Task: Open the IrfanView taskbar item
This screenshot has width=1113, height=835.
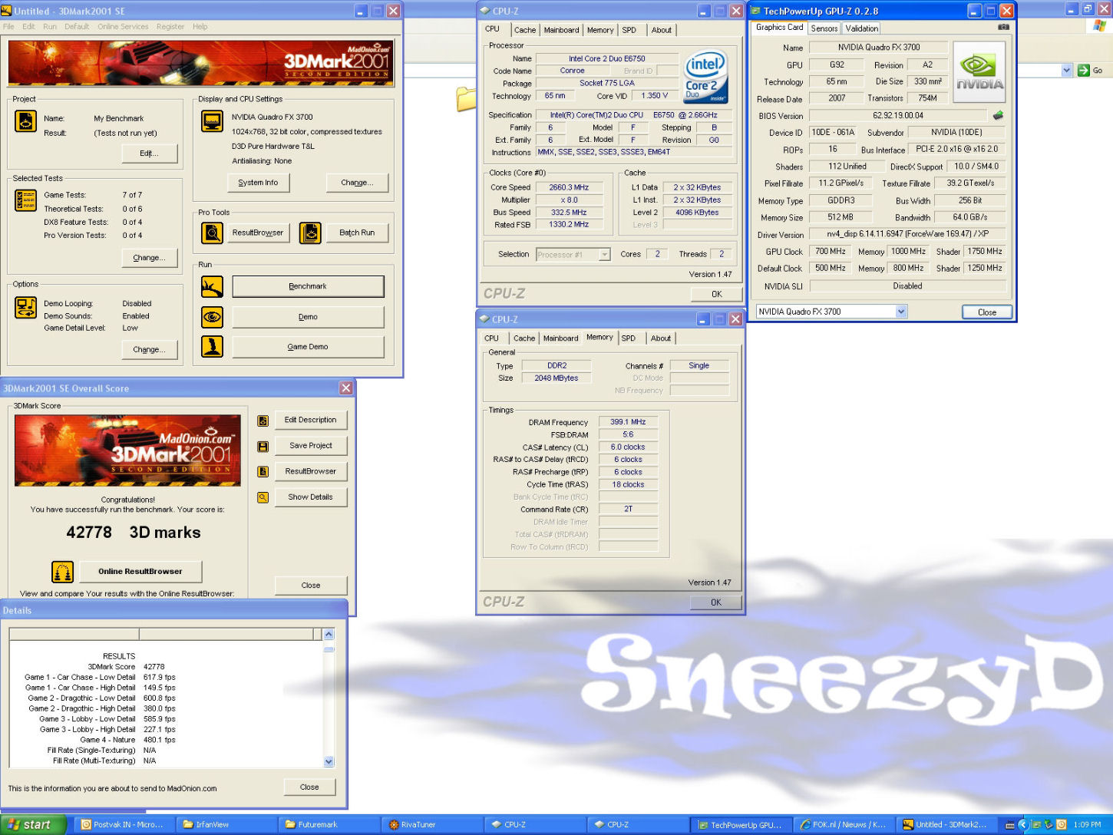Action: coord(226,825)
